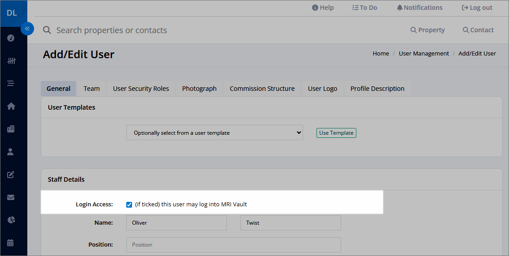Open Help from the top bar

pyautogui.click(x=323, y=8)
